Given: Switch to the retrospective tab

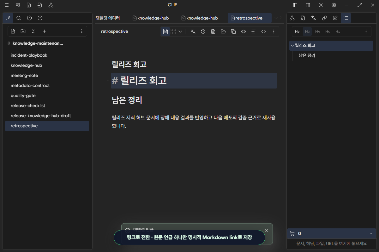Looking at the screenshot, I should click(x=250, y=18).
